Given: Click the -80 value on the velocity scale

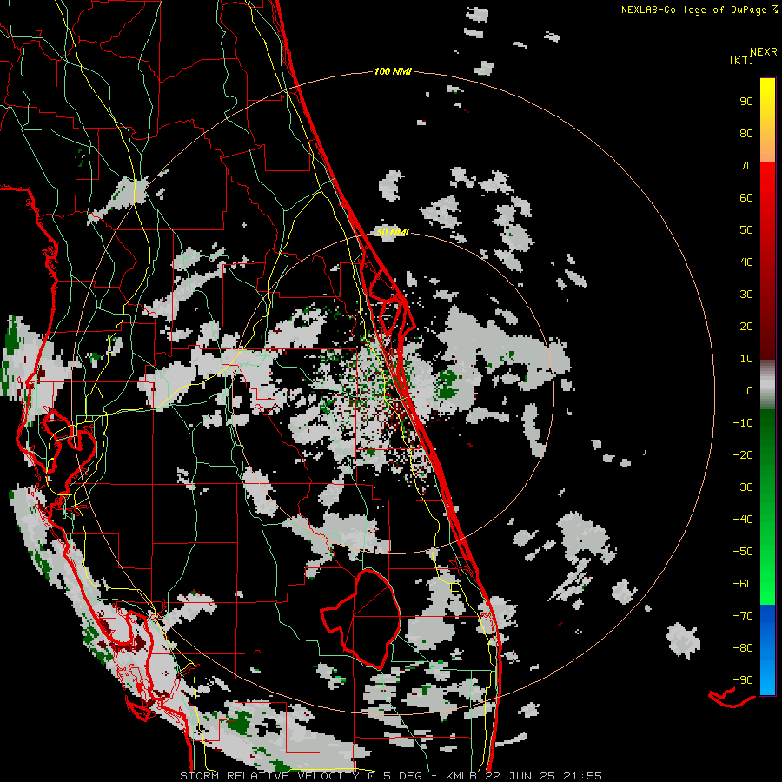Looking at the screenshot, I should 743,648.
